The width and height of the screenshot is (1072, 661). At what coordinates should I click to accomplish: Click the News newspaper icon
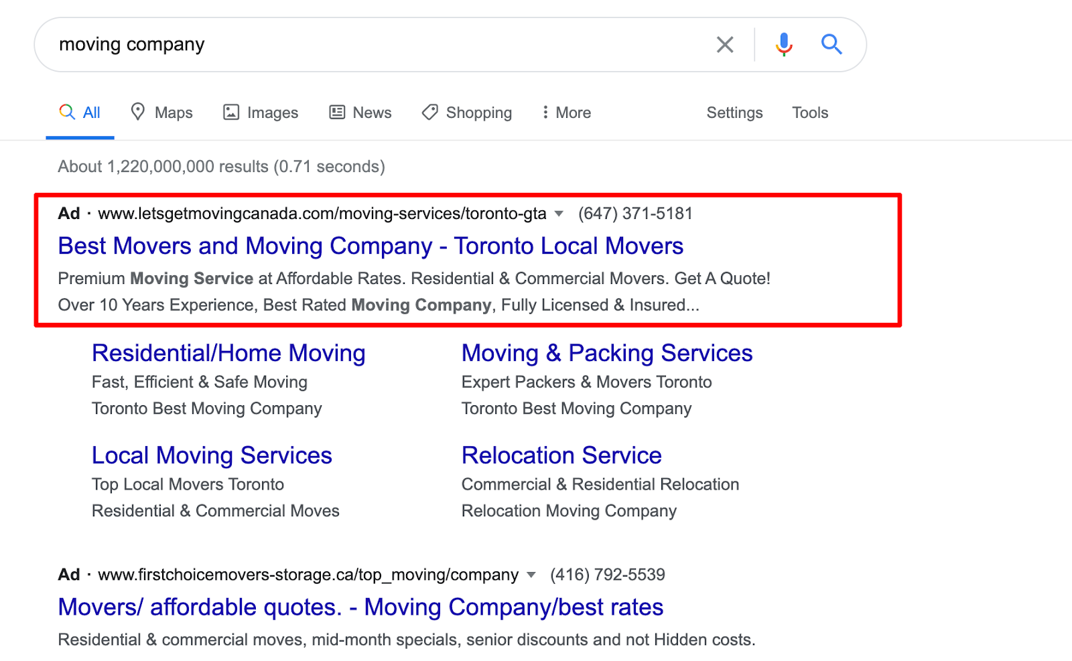click(337, 112)
